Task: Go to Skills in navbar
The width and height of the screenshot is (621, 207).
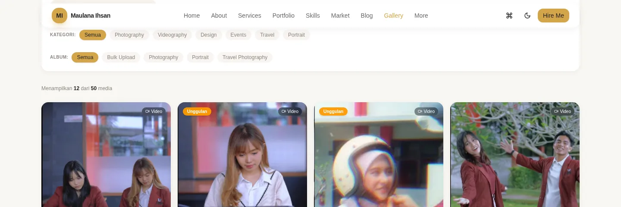Action: (x=313, y=16)
